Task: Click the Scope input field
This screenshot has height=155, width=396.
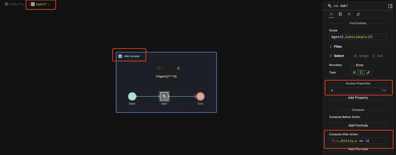Action: point(358,37)
